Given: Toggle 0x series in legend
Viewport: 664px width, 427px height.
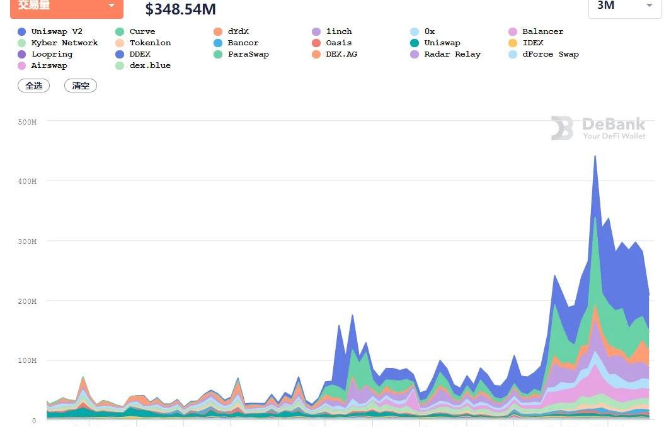Looking at the screenshot, I should click(x=423, y=31).
